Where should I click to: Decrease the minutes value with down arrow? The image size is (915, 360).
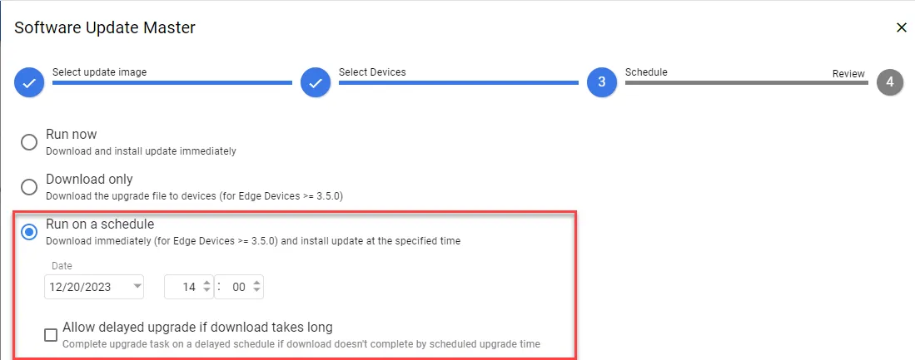[x=256, y=290]
